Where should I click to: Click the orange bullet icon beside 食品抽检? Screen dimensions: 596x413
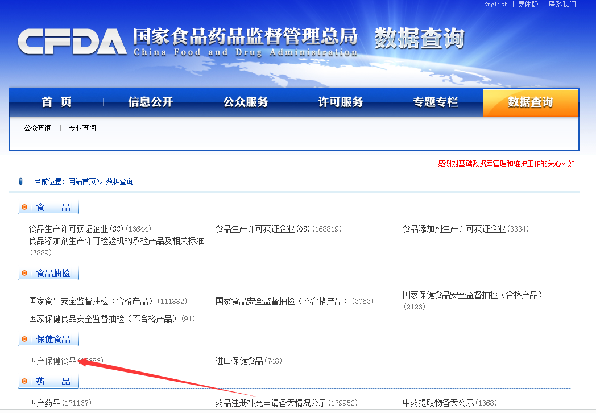(24, 273)
